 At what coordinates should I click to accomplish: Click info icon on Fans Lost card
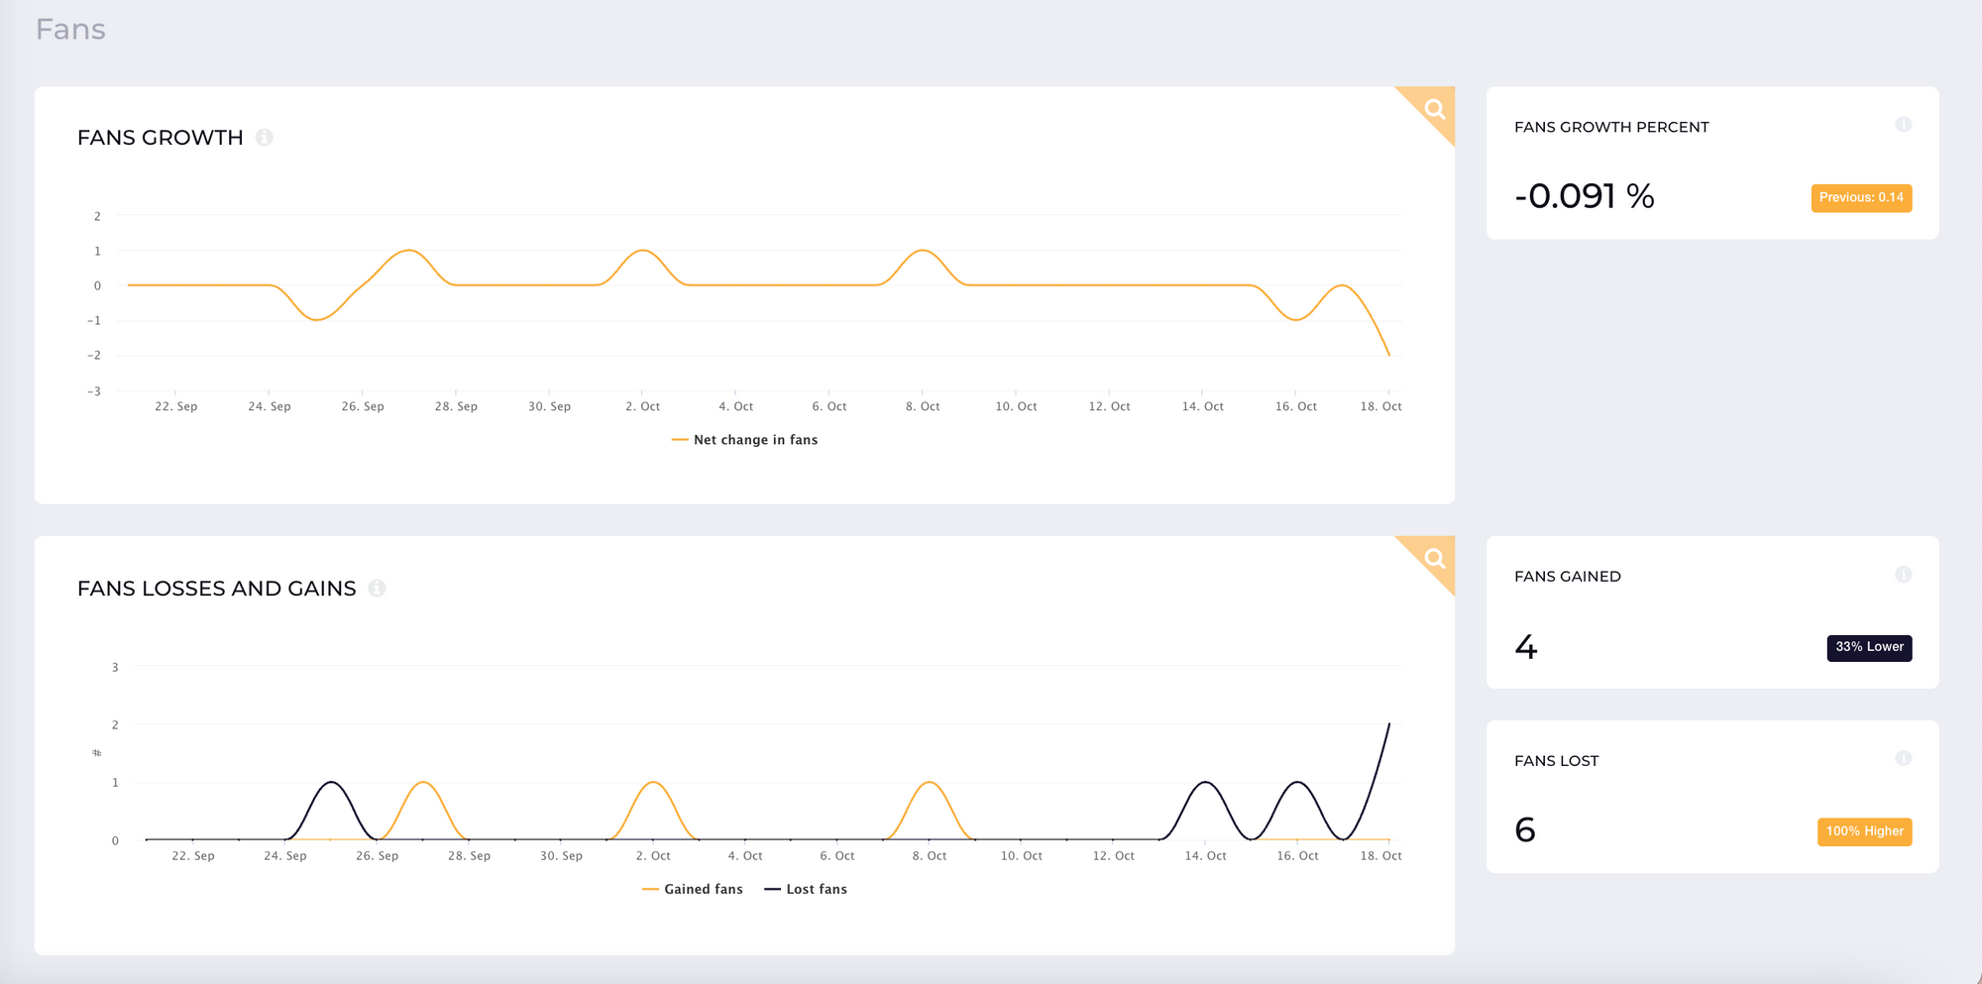click(1903, 758)
